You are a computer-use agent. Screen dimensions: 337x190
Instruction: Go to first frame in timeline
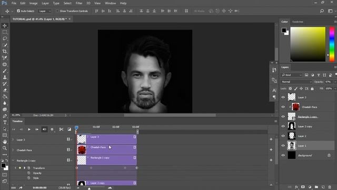point(14,129)
